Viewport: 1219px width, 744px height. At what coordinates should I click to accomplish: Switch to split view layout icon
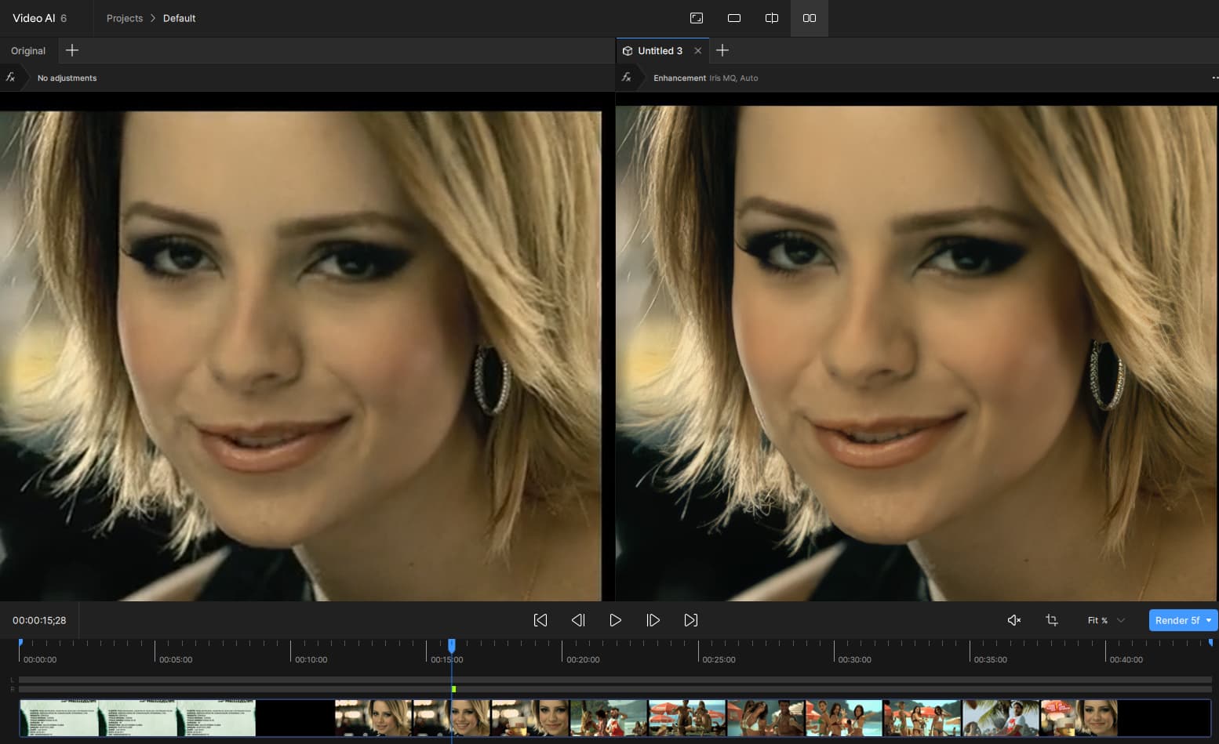[x=772, y=18]
